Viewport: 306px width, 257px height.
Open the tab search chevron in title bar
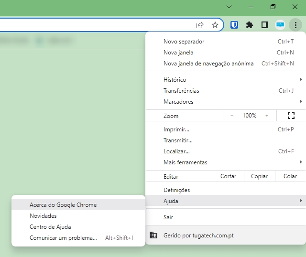coord(229,7)
